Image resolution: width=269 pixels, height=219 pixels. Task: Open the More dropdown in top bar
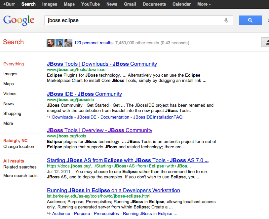click(204, 4)
